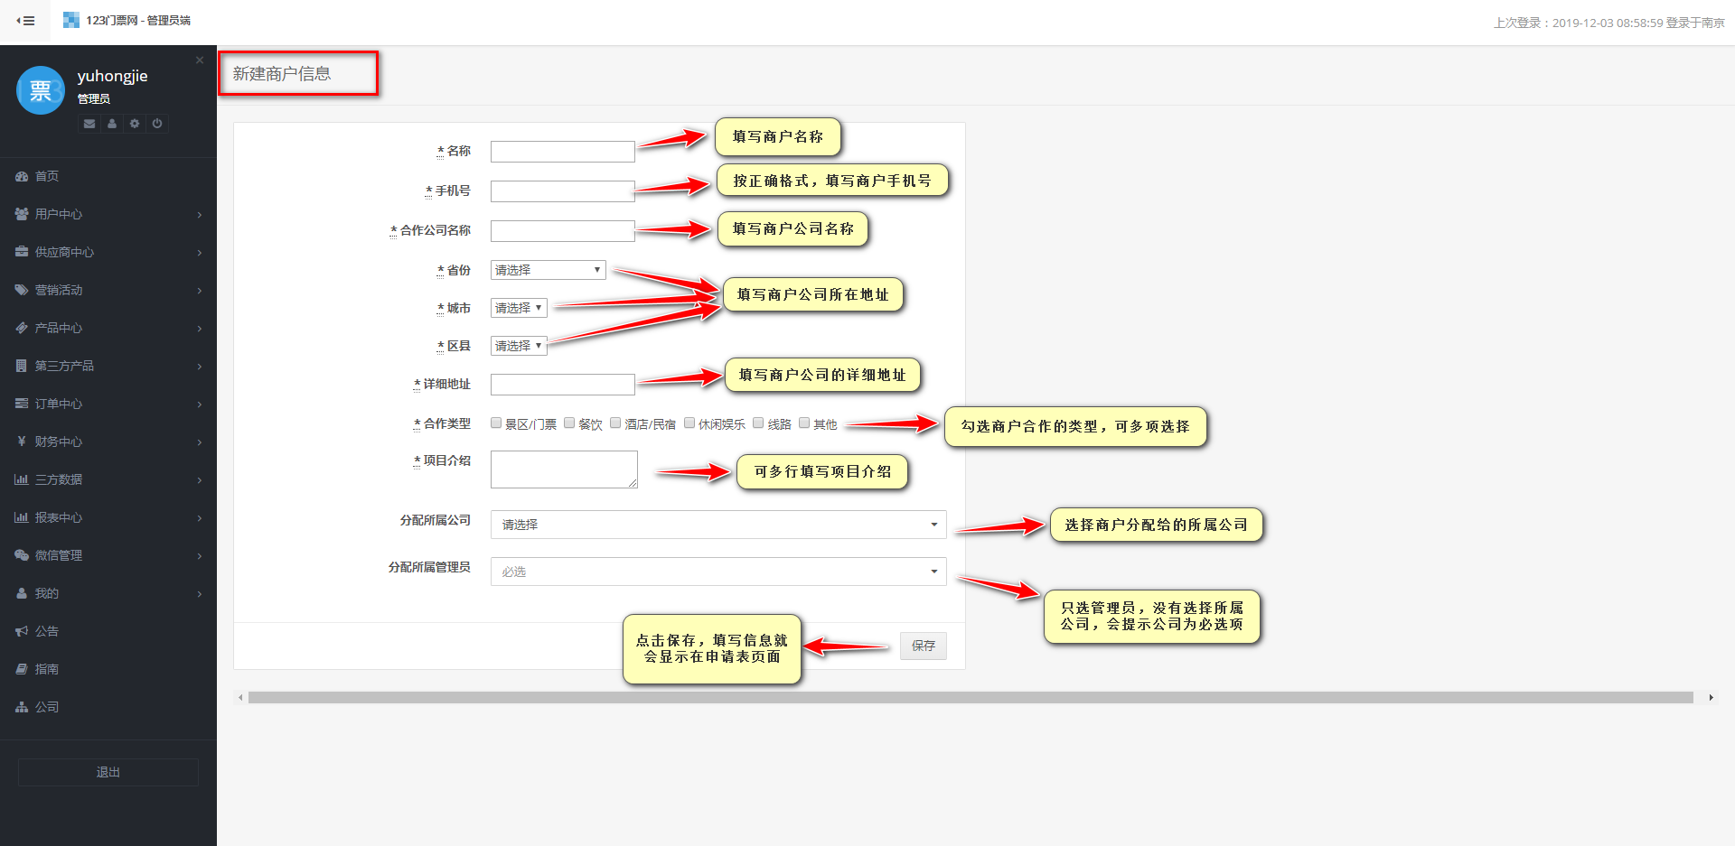Click the 订单中心 list icon

coord(22,404)
